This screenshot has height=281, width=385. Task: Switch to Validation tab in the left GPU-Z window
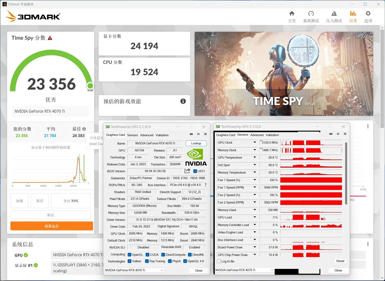pyautogui.click(x=162, y=135)
